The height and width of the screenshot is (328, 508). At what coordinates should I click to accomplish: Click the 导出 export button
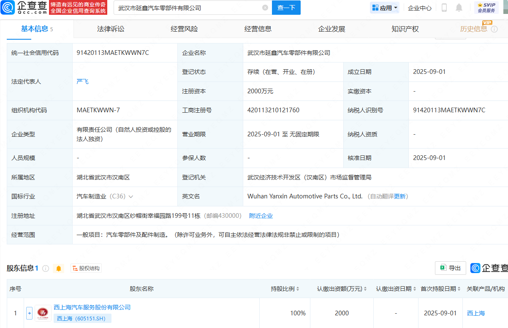click(451, 268)
